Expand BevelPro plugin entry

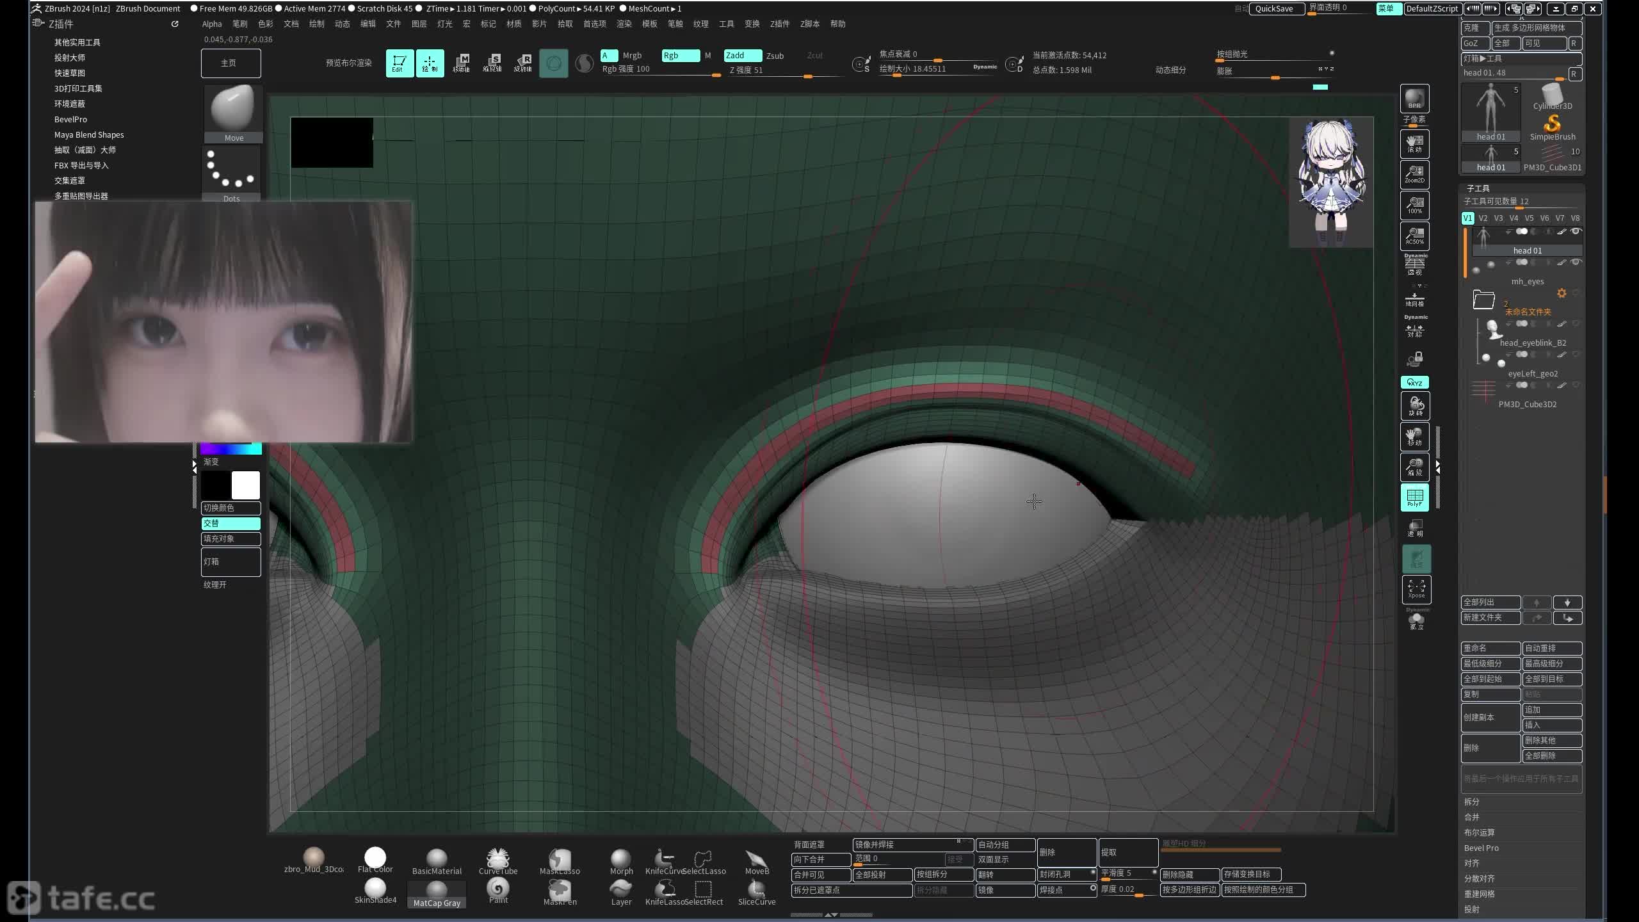(70, 119)
